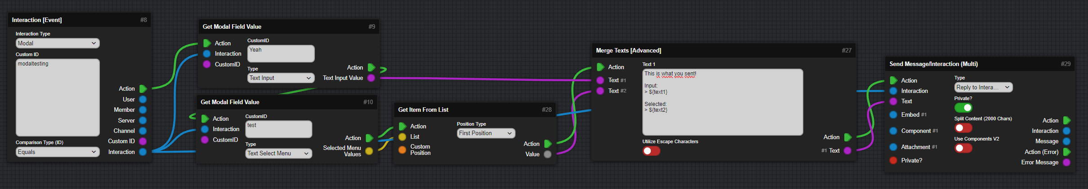Expand the Position Type dropdown showing First Position

(486, 133)
